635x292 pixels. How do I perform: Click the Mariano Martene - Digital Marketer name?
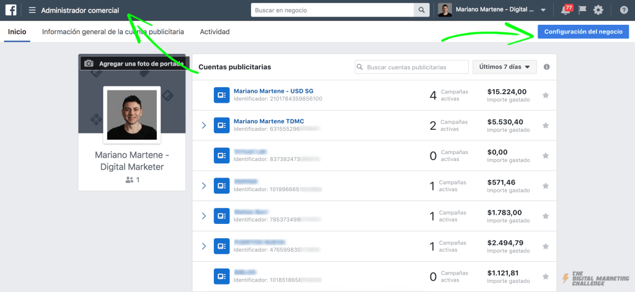pyautogui.click(x=131, y=161)
